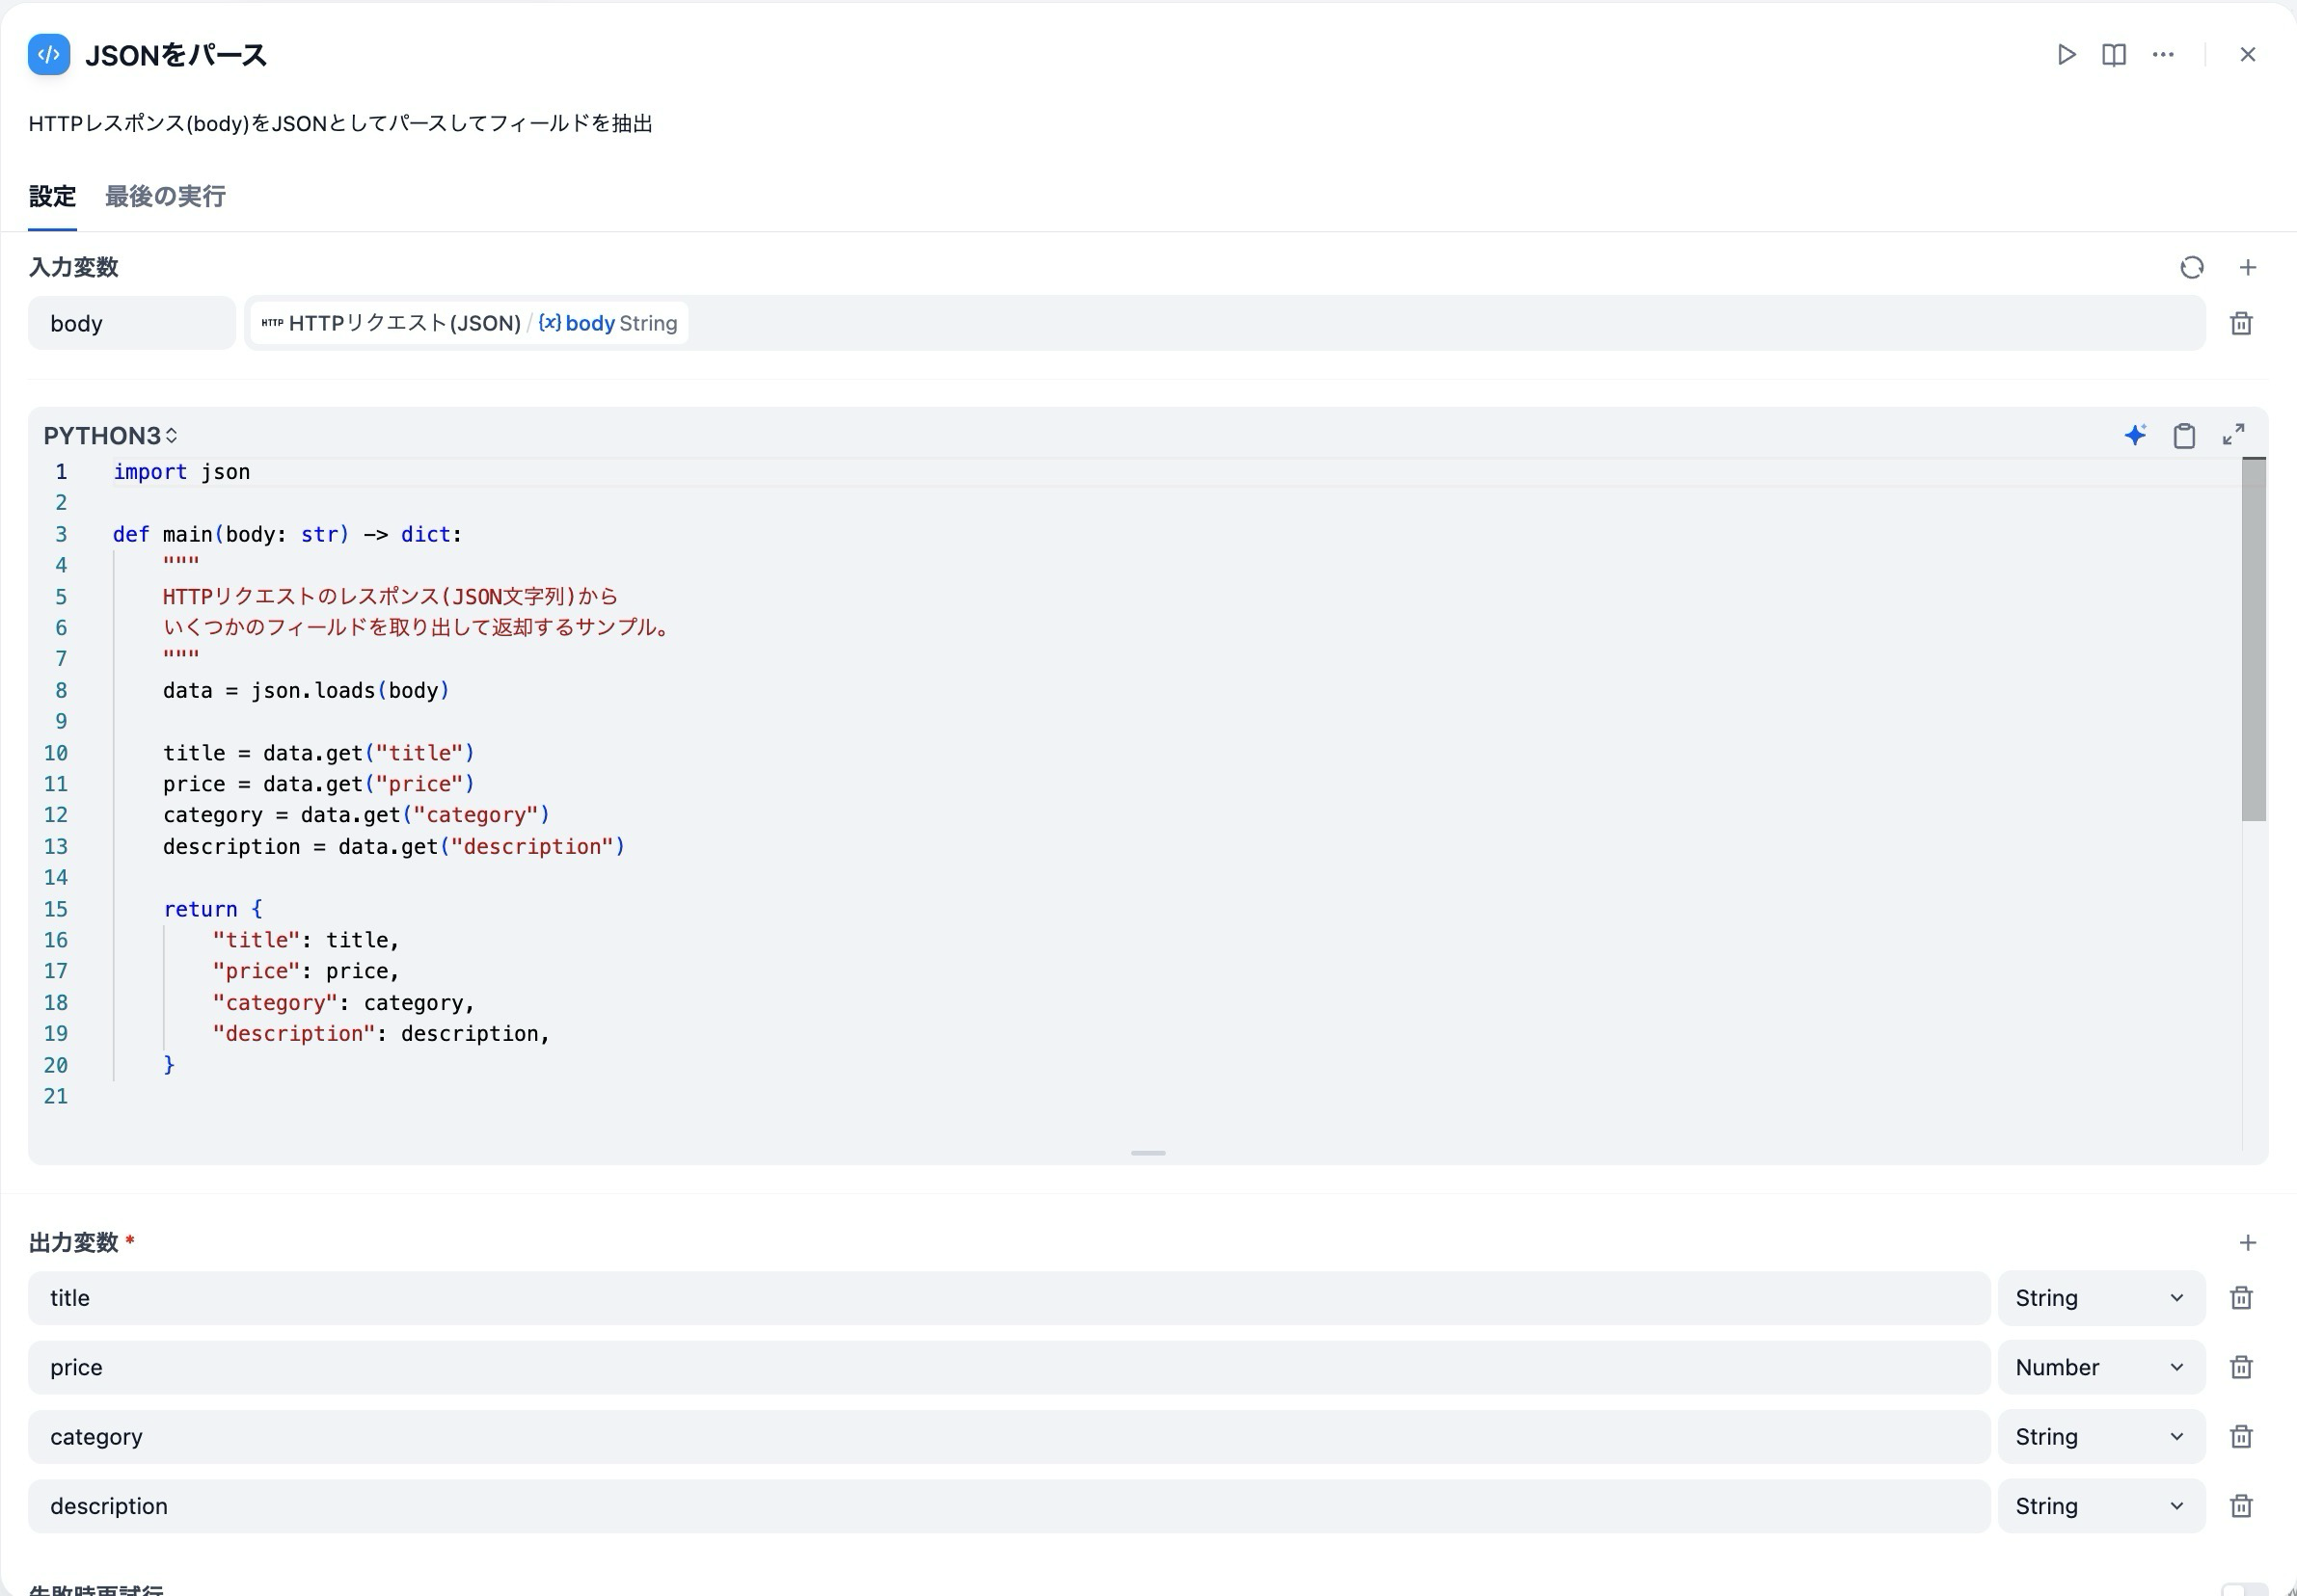
Task: Add a new output variable
Action: coord(2248,1242)
